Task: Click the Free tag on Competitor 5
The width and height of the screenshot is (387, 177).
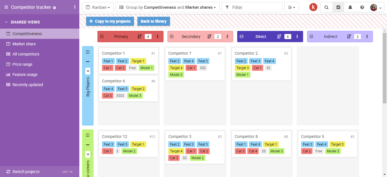Action: click(x=319, y=151)
